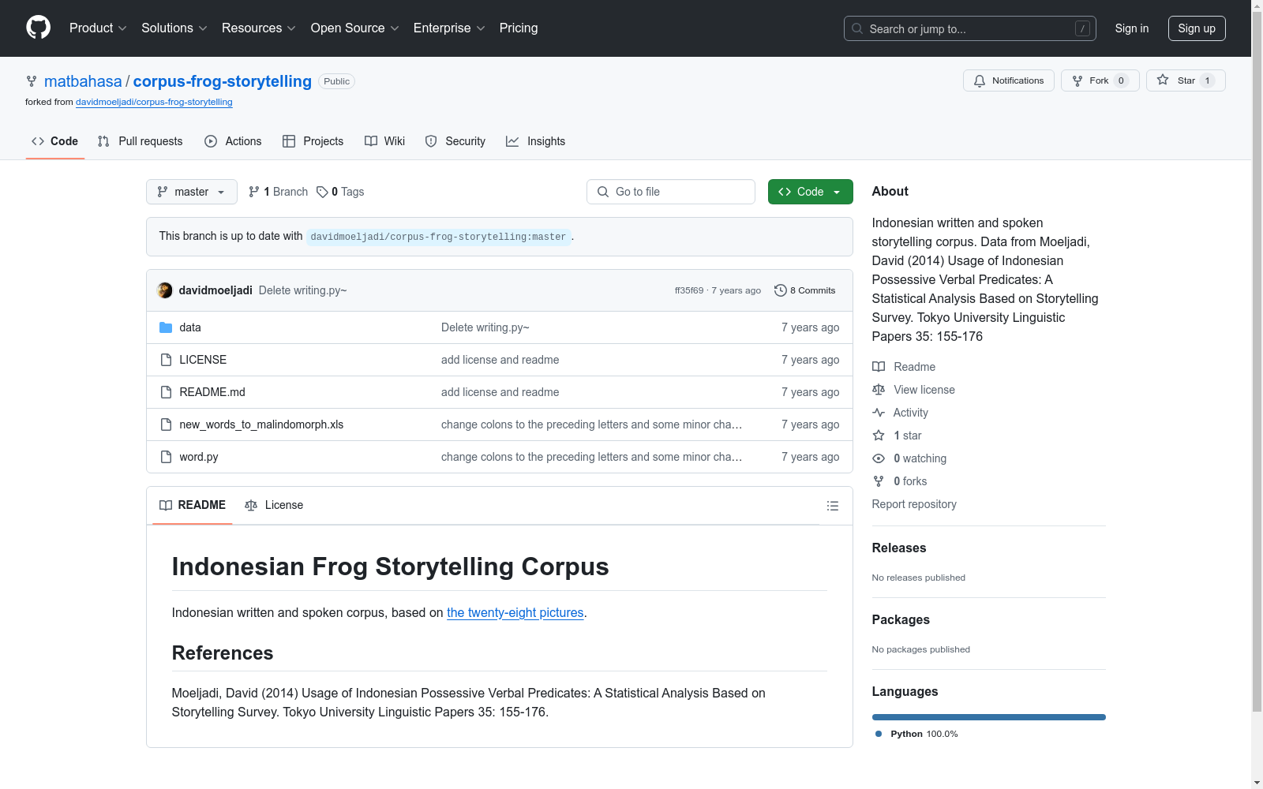Image resolution: width=1263 pixels, height=789 pixels.
Task: Open the Code tab
Action: point(55,141)
